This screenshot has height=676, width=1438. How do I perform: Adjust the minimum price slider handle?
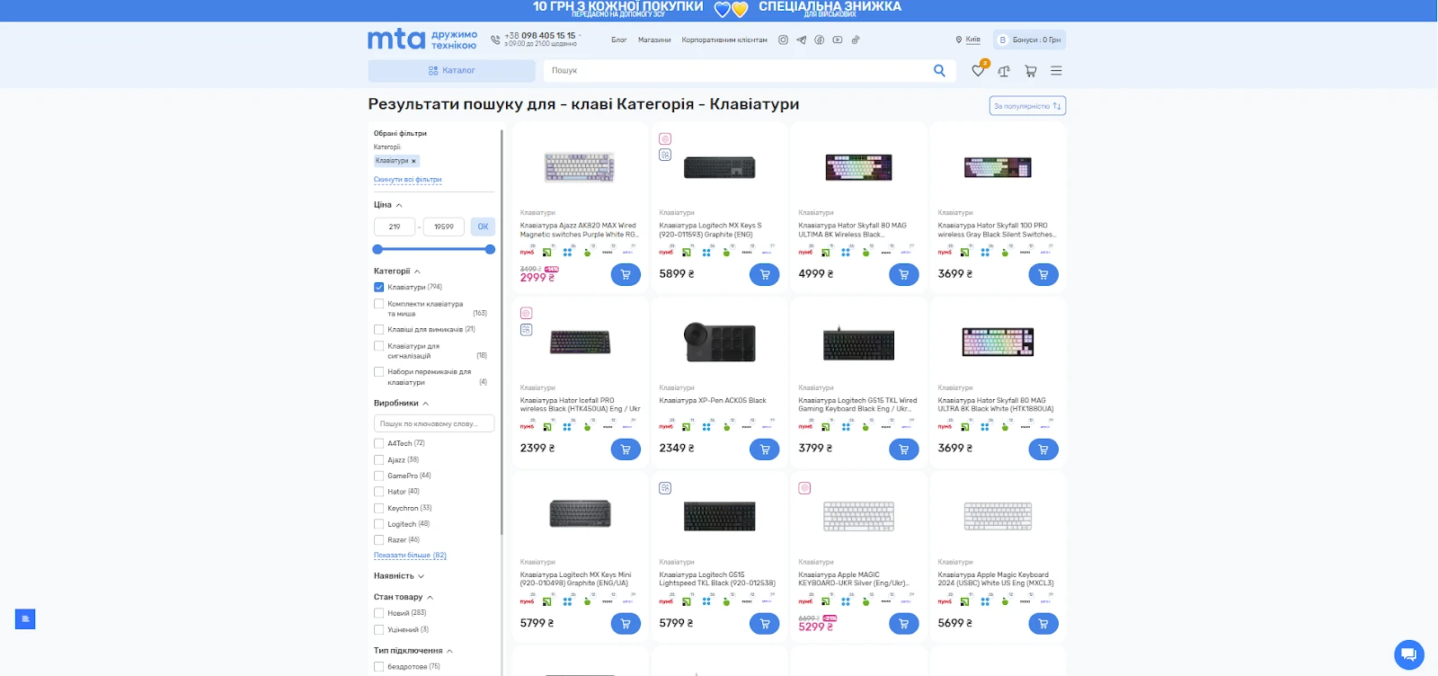[377, 249]
